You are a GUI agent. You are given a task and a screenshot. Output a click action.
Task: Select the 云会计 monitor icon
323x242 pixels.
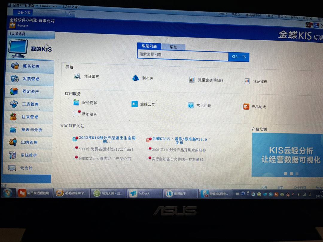(x=12, y=168)
